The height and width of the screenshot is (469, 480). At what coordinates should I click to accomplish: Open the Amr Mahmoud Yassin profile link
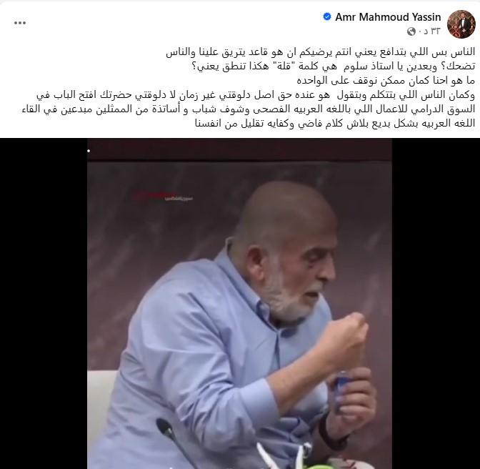pos(388,17)
